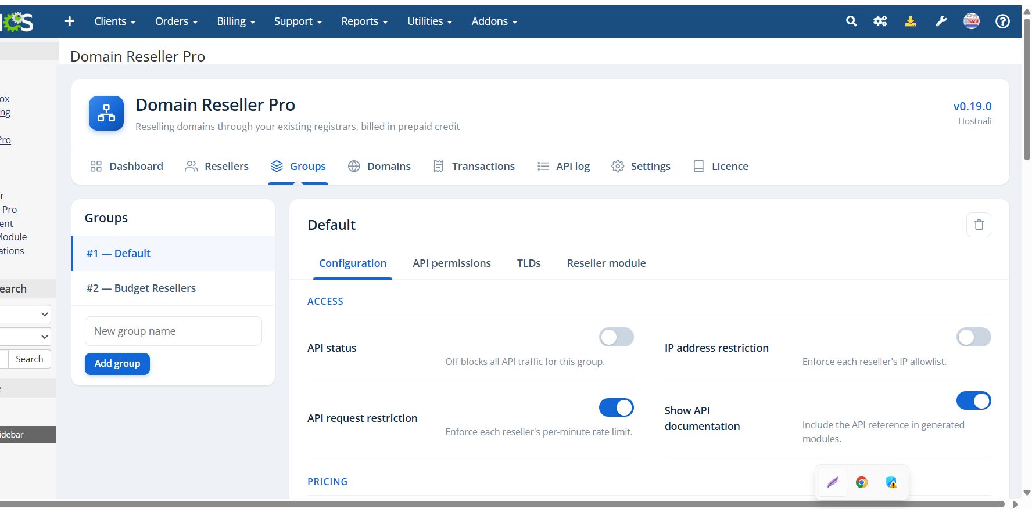This screenshot has height=509, width=1032.
Task: Delete the Default group with the trash icon
Action: 979,225
